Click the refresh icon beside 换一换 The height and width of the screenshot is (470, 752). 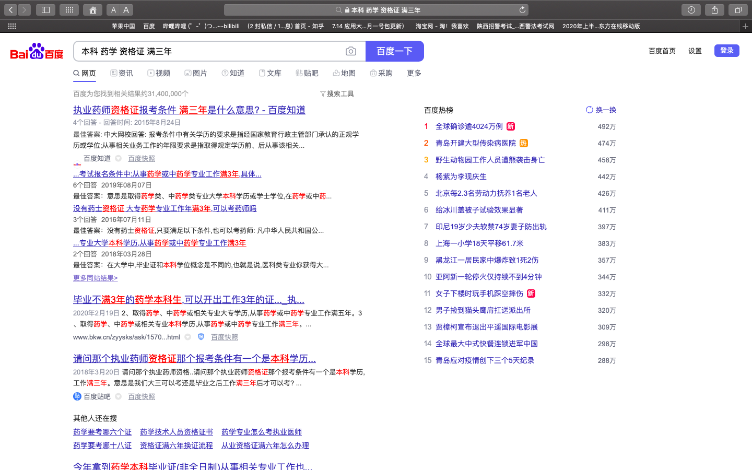tap(590, 110)
